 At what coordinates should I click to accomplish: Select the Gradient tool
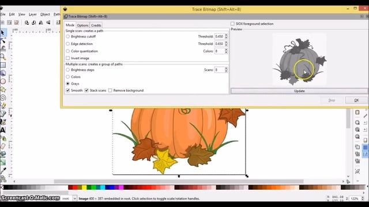3,162
